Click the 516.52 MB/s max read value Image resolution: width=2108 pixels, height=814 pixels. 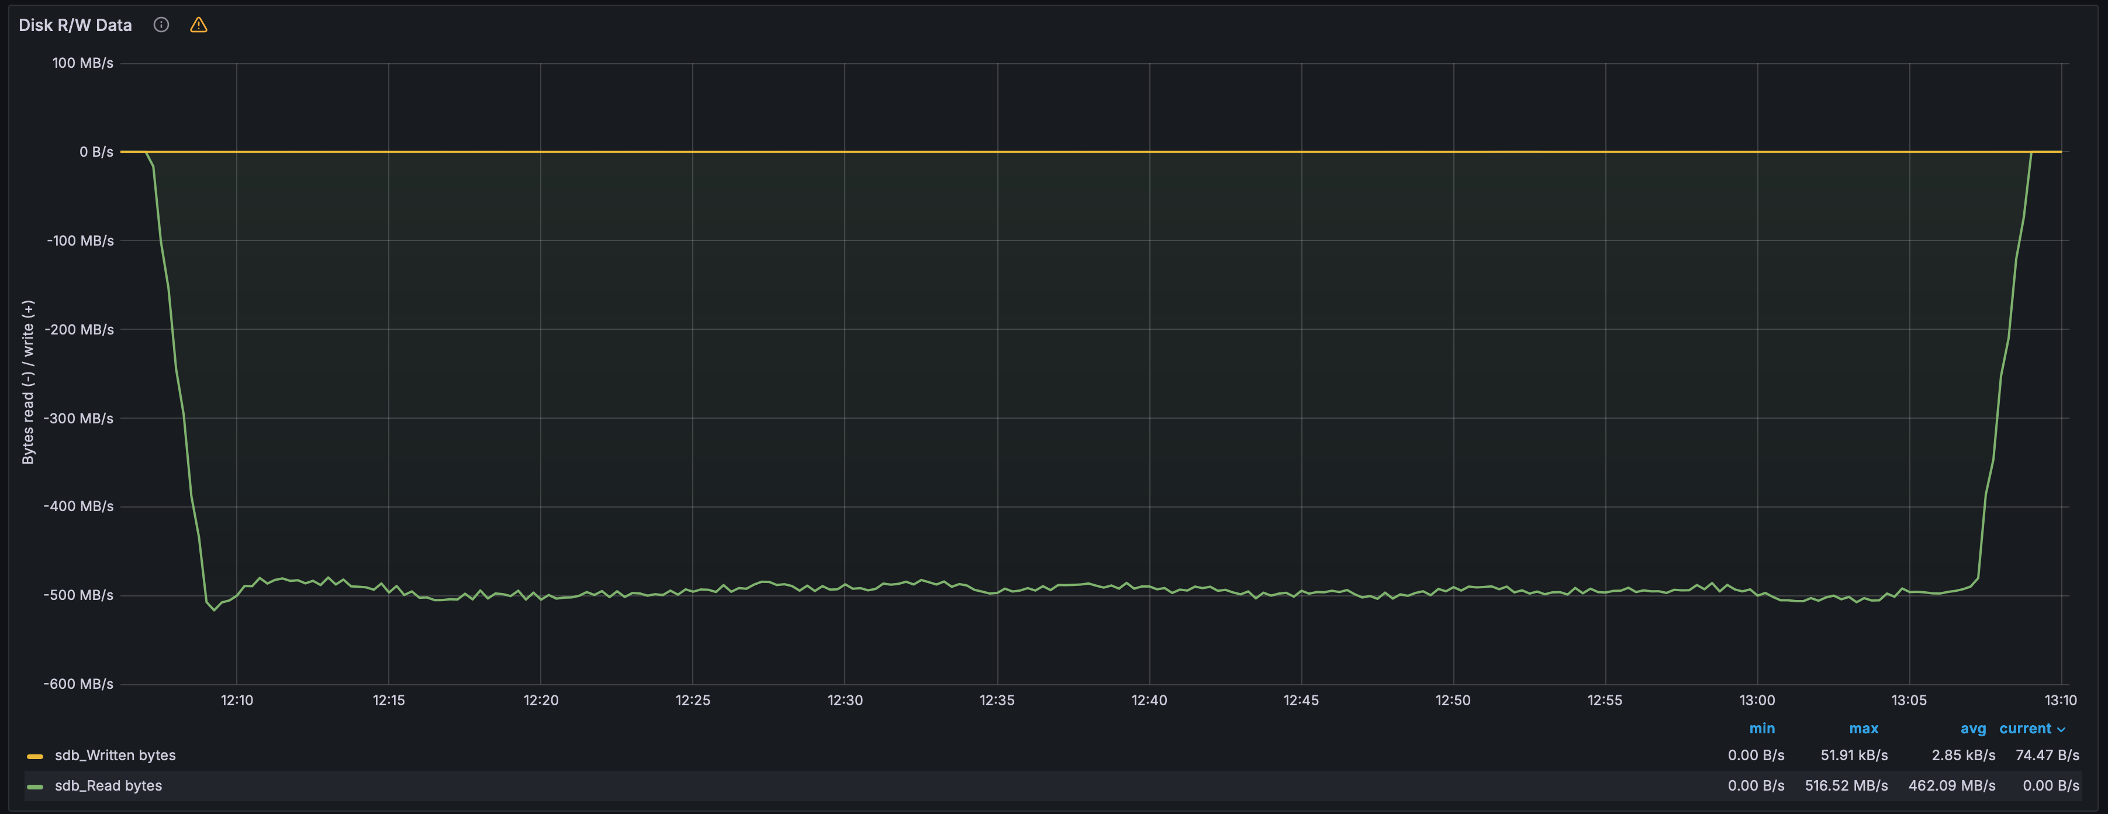[x=1846, y=785]
